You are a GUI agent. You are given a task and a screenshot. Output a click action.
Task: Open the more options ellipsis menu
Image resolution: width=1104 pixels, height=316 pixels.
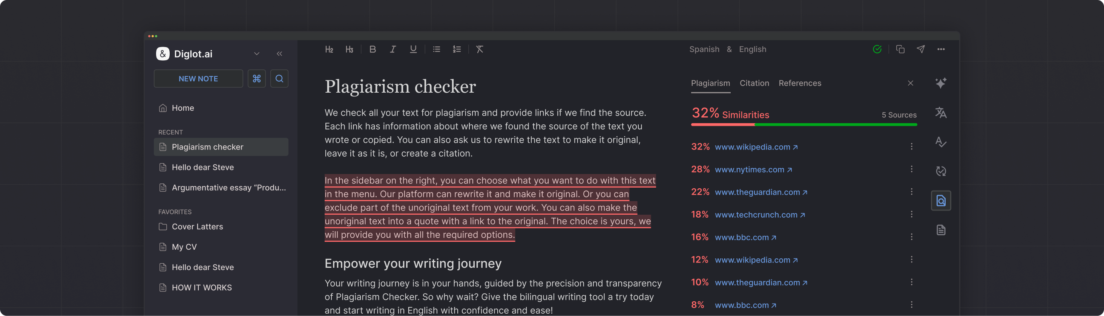941,49
